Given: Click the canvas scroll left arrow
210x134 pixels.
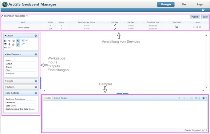Looking at the screenshot, I should 45,90.
